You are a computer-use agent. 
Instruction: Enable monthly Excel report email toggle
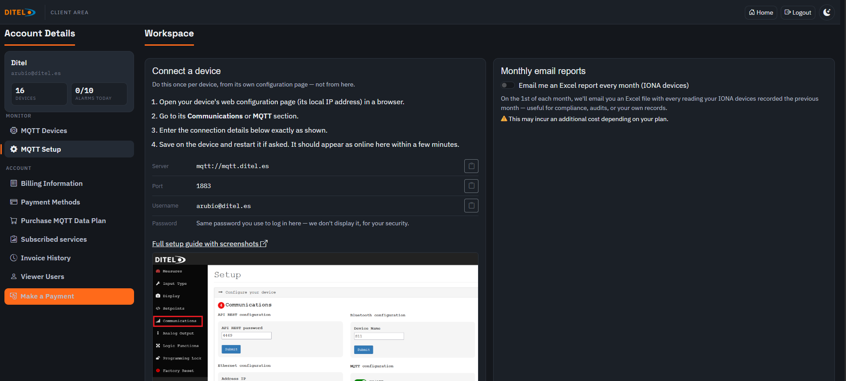tap(507, 85)
